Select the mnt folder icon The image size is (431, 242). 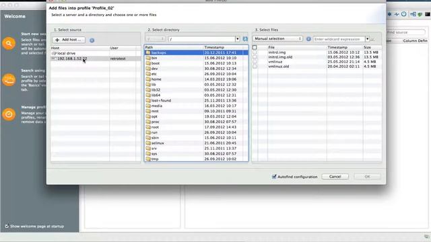point(148,111)
